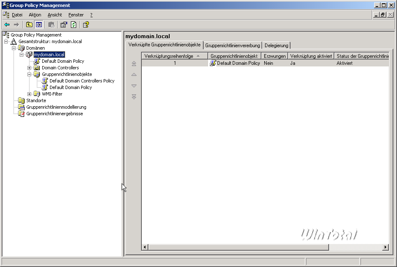Click the Domänen folder icon

(x=22, y=48)
